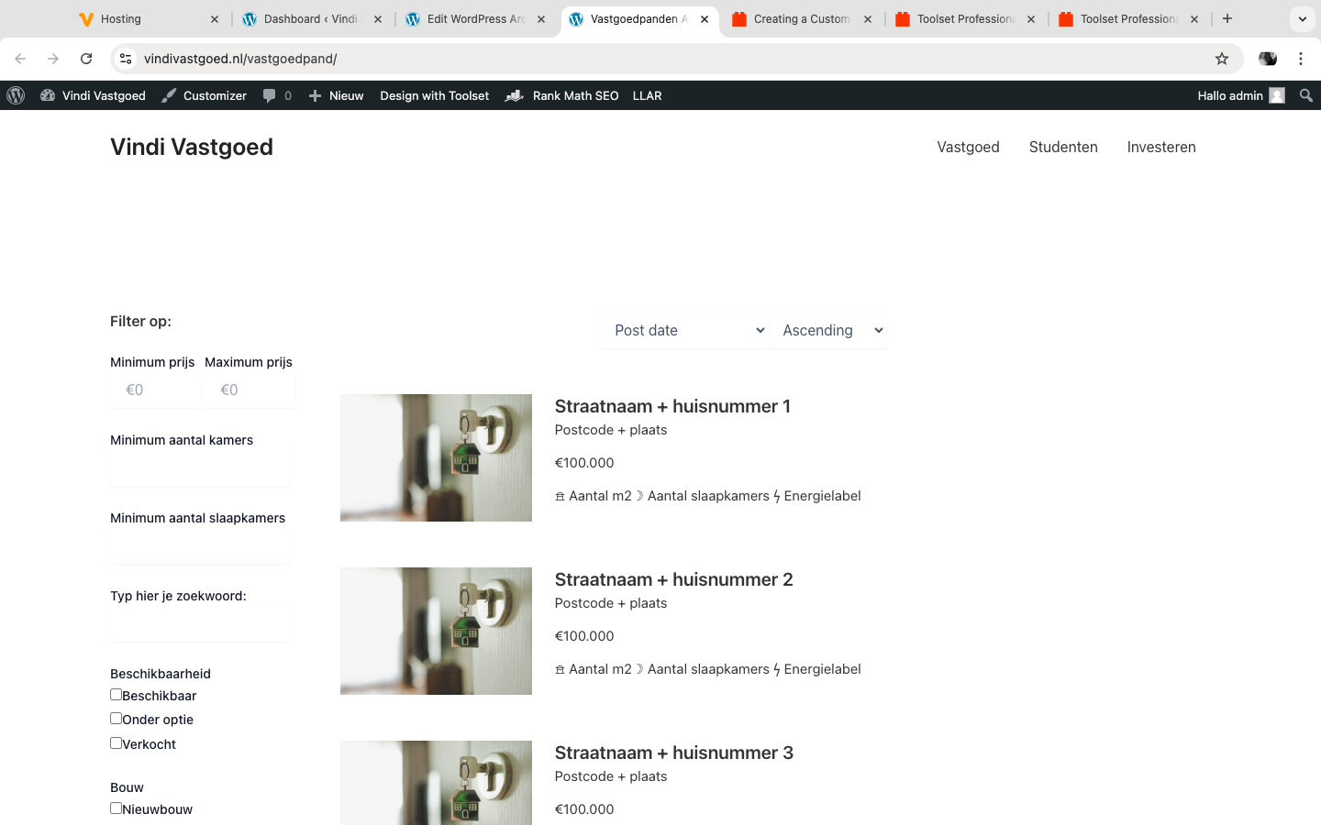1321x825 pixels.
Task: Click the Vindi Vastgoed site title
Action: (x=192, y=147)
